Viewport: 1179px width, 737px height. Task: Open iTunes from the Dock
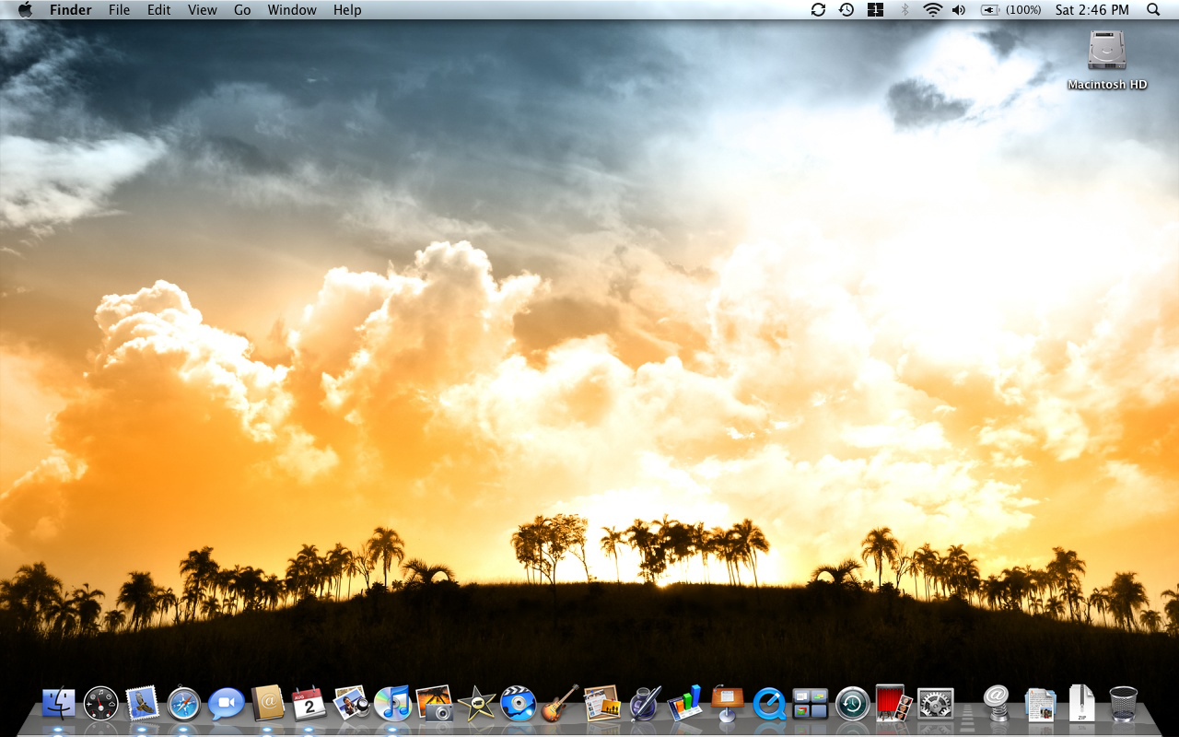[x=392, y=704]
